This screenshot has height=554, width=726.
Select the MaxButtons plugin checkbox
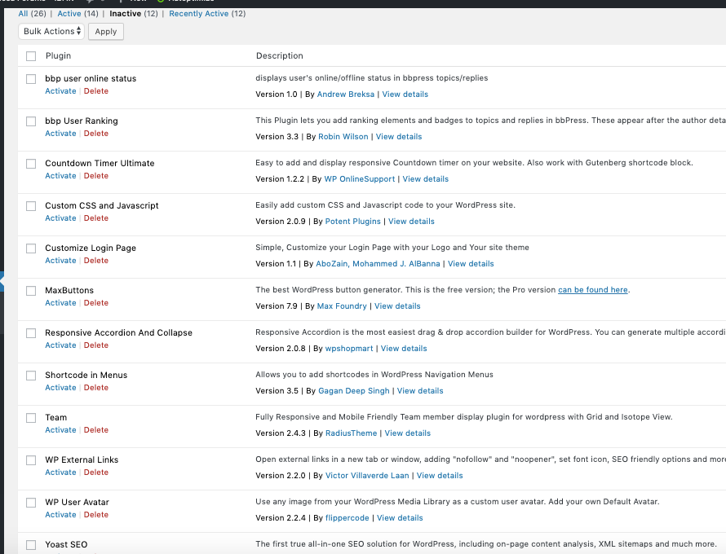coord(31,291)
